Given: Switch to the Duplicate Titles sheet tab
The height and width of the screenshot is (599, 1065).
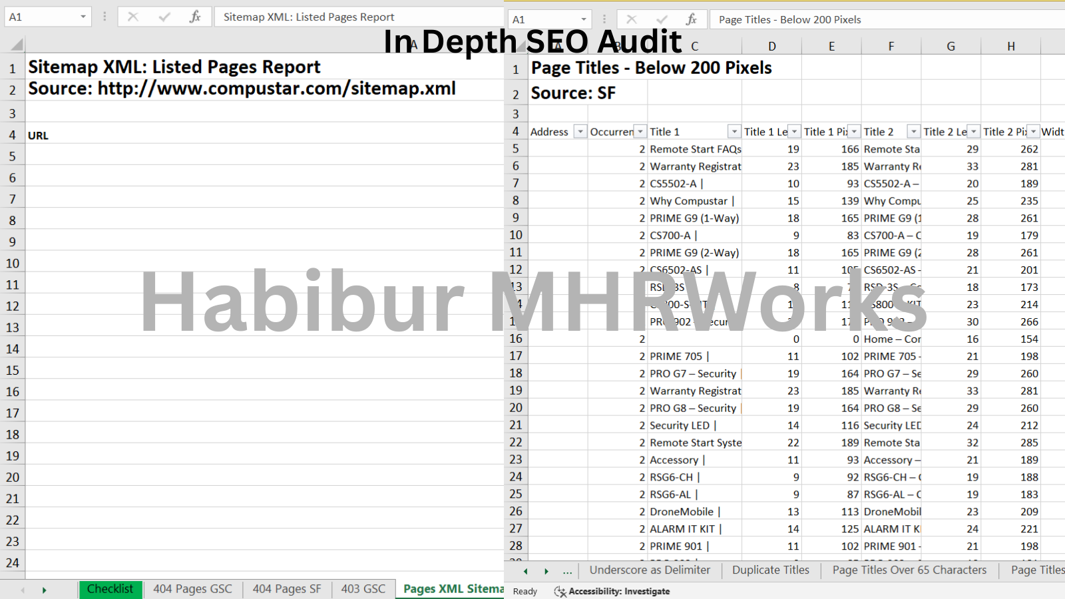Looking at the screenshot, I should pos(770,570).
